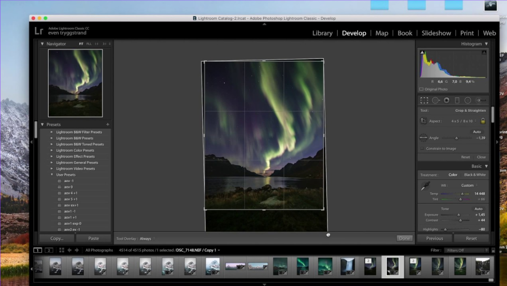Select the Crop Overlay tool icon
Image resolution: width=507 pixels, height=286 pixels.
pos(424,100)
